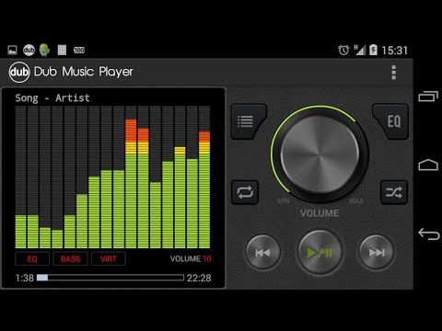Image resolution: width=442 pixels, height=331 pixels.
Task: Click the Android home navigation button
Action: pos(428,165)
